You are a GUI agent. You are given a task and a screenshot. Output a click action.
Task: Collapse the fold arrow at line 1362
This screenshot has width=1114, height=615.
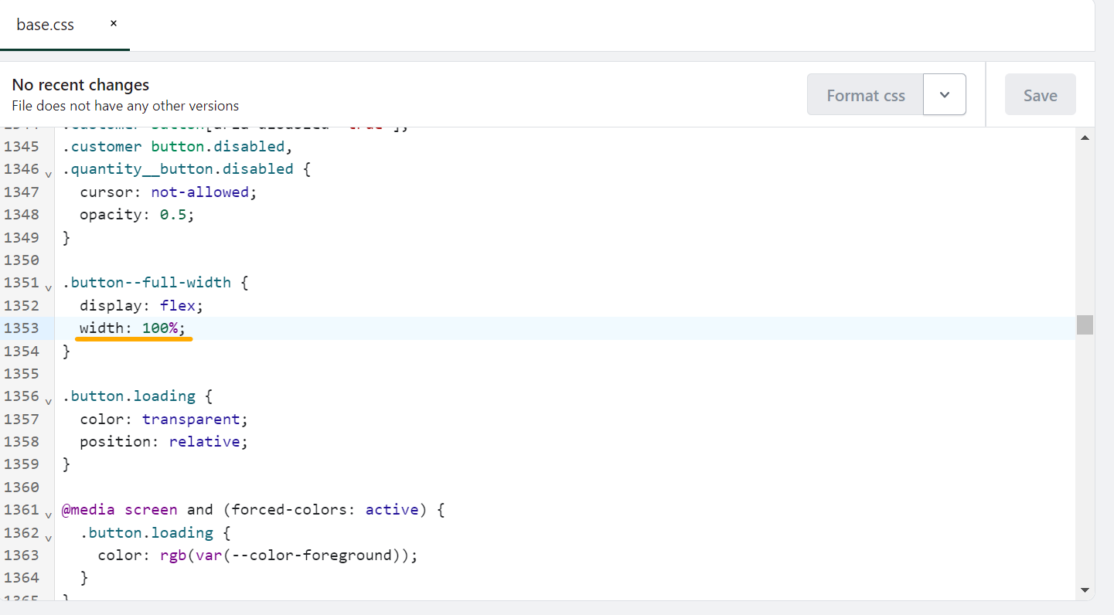click(48, 537)
